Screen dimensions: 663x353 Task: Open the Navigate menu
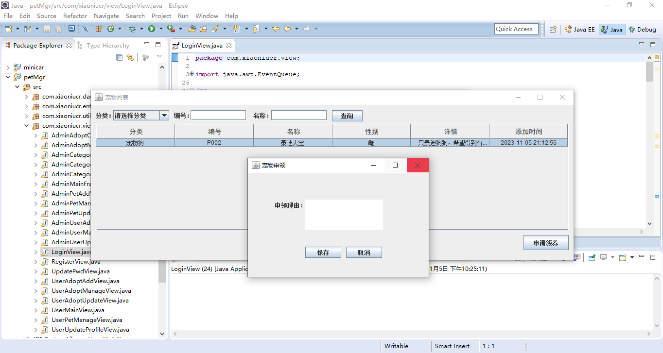click(x=106, y=16)
